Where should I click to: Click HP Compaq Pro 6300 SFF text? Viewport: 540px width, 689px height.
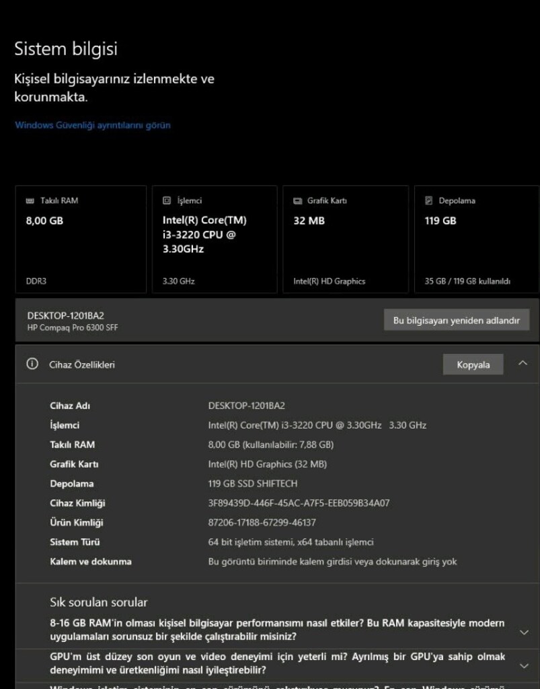tap(73, 328)
